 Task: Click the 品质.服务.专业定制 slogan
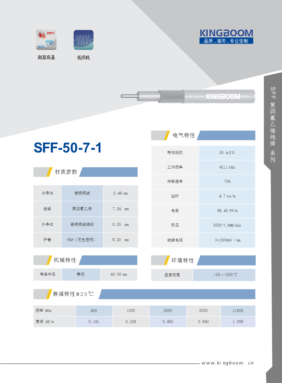pyautogui.click(x=226, y=41)
